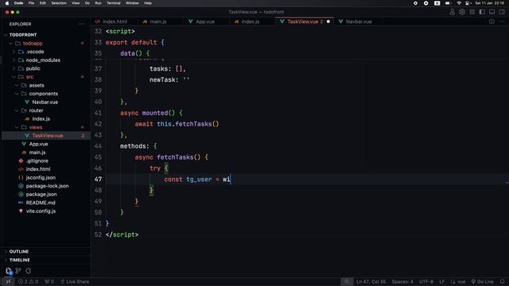Open errors and warnings counter in status bar
This screenshot has height=286, width=509.
pyautogui.click(x=28, y=281)
